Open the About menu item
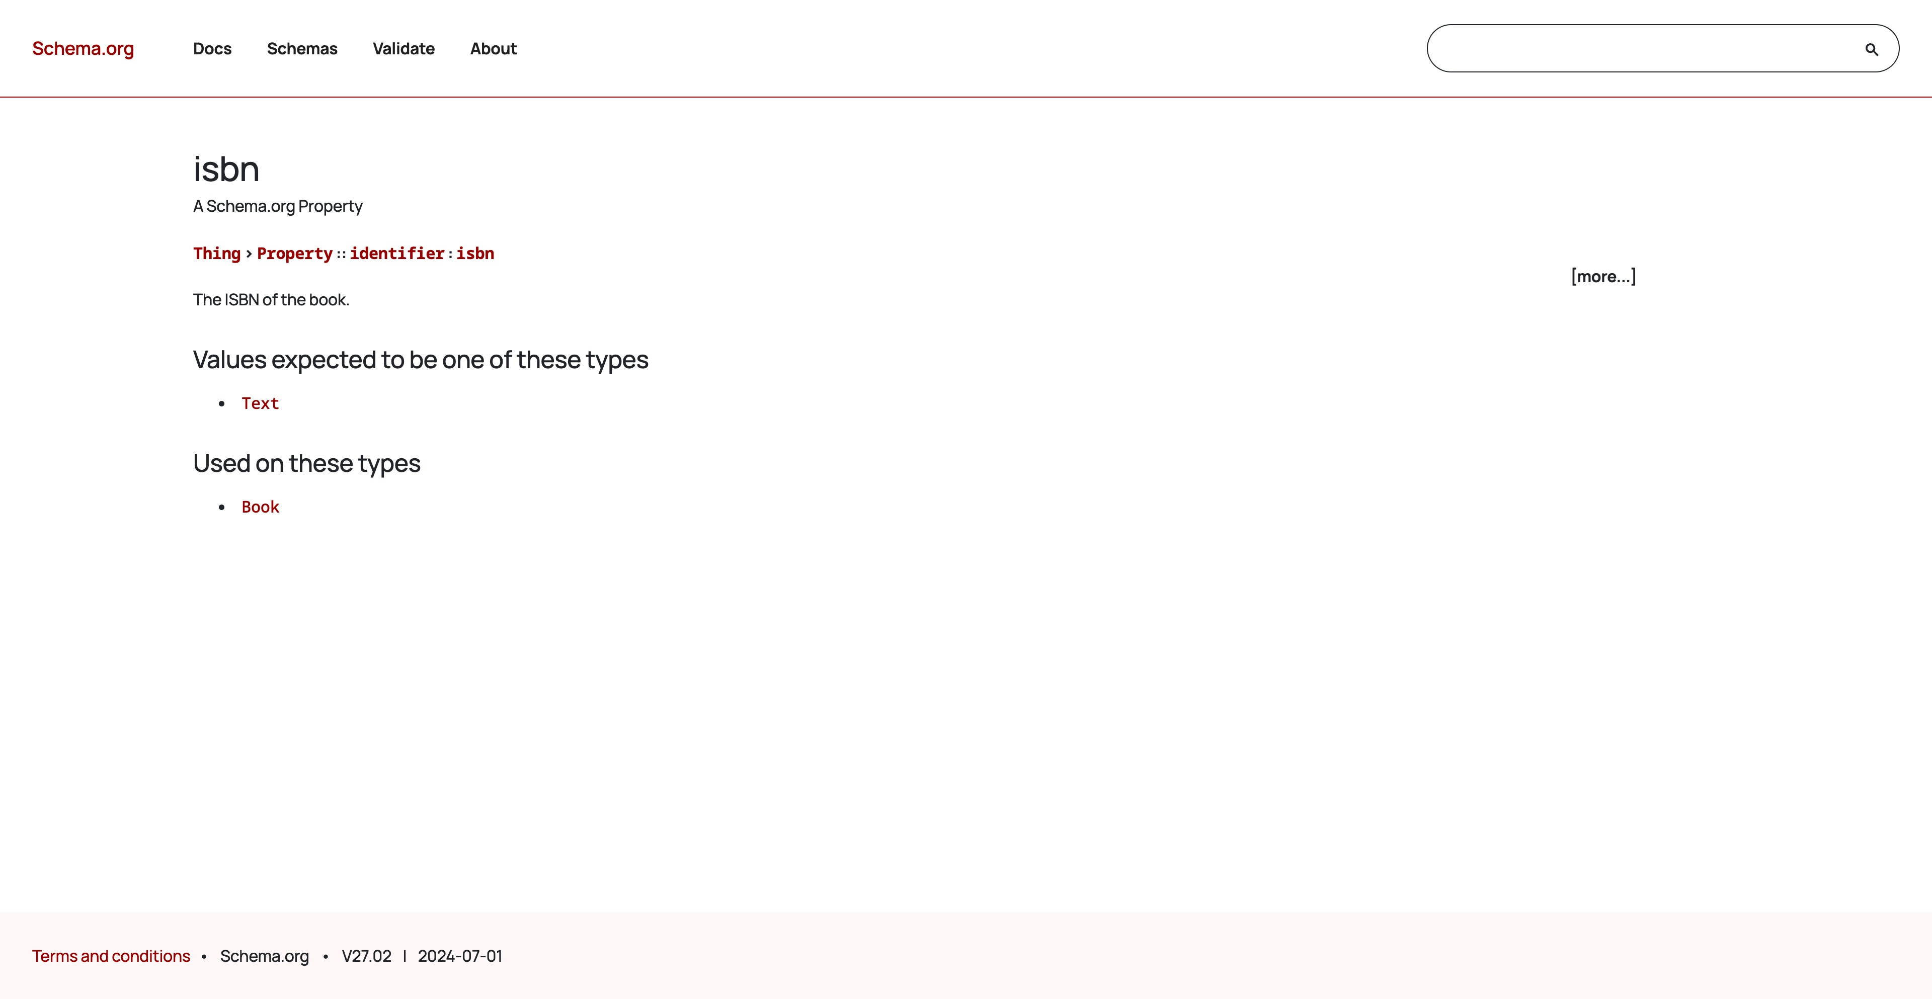This screenshot has height=999, width=1932. click(x=494, y=49)
